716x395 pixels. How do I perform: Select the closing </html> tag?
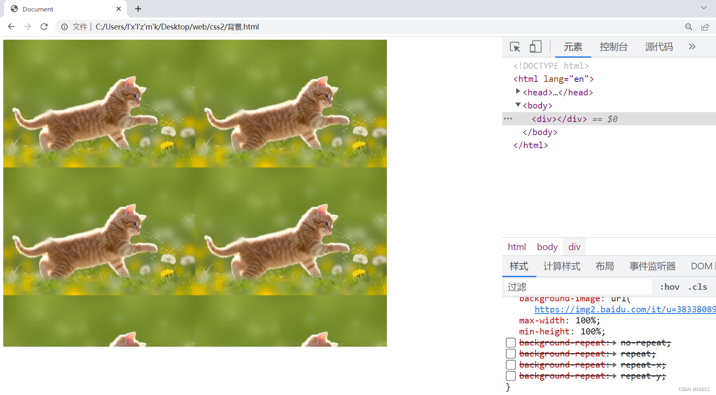pyautogui.click(x=531, y=145)
